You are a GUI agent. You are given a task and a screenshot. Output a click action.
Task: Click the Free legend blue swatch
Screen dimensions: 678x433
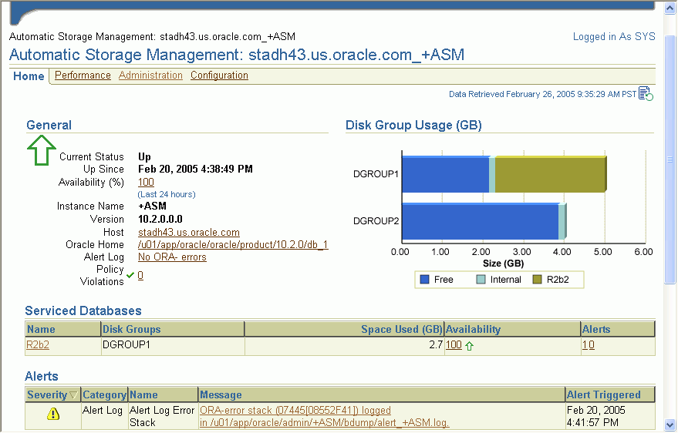(x=423, y=280)
